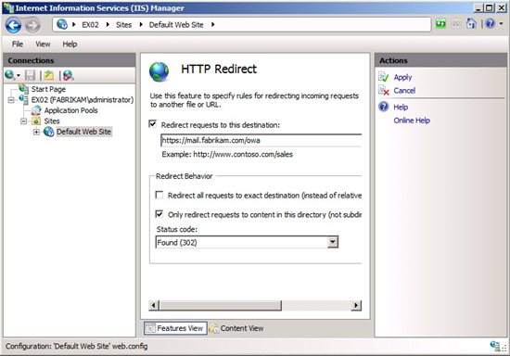Click the grayed Forward arrow button

[x=32, y=25]
